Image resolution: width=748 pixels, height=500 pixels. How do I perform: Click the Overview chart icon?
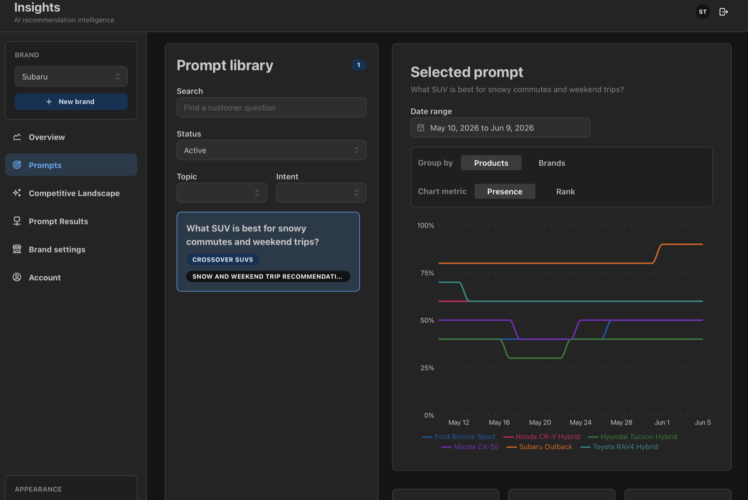coord(17,137)
